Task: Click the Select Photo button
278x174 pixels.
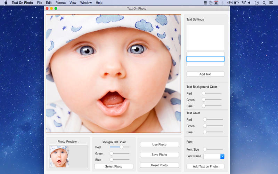Action: 114,167
